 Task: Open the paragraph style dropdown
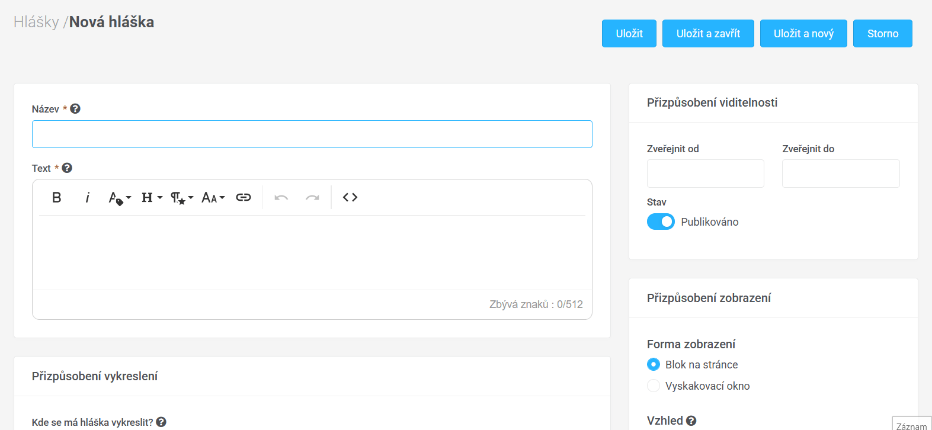182,197
